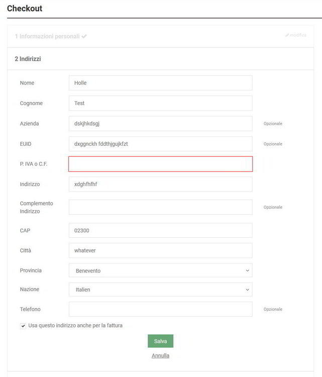Click into the EUID input field
322x377 pixels.
point(160,144)
